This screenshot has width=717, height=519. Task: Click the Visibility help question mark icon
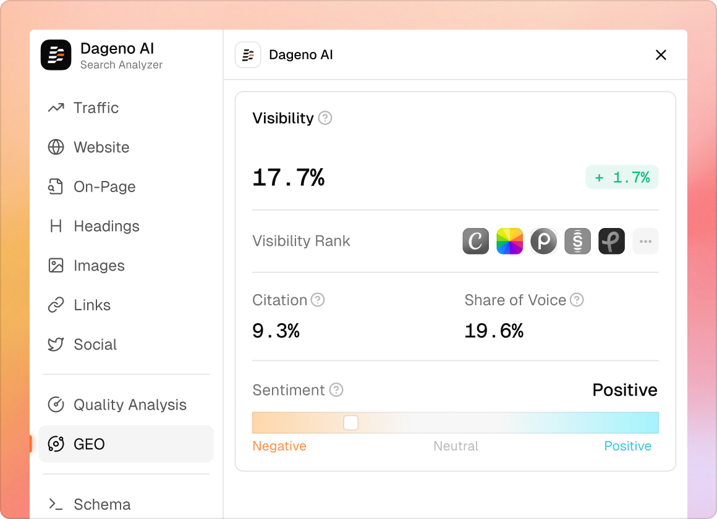click(325, 118)
